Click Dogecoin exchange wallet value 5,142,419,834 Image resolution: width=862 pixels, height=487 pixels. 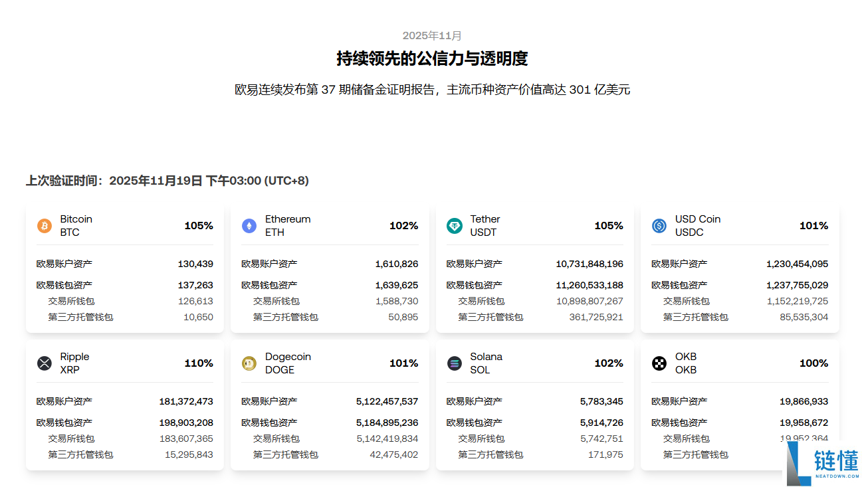click(387, 438)
